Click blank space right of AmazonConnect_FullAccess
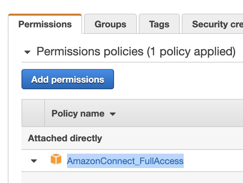The image size is (243, 183). [x=213, y=161]
